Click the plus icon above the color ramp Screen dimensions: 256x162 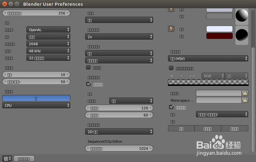[172, 76]
